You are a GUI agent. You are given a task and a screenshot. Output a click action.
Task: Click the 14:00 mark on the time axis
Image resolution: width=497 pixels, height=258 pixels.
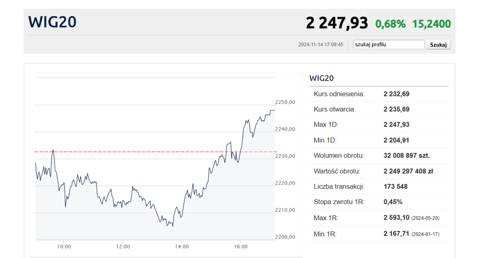point(181,246)
